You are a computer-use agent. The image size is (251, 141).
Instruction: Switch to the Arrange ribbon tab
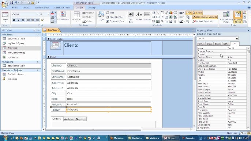tap(92, 8)
